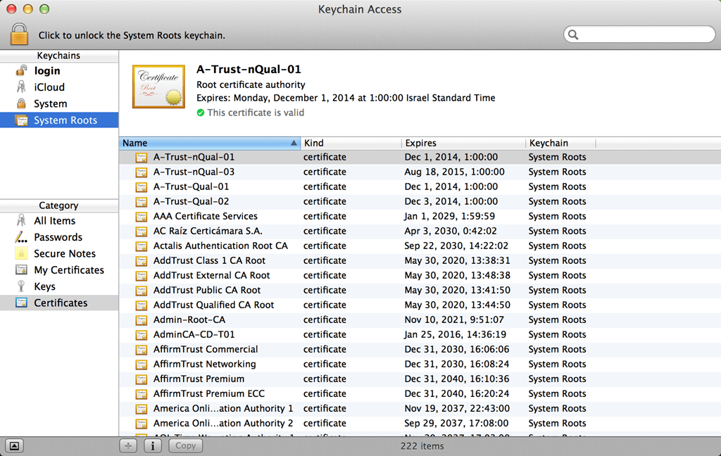
Task: Click the Secure Notes yellow note icon
Action: tap(21, 253)
